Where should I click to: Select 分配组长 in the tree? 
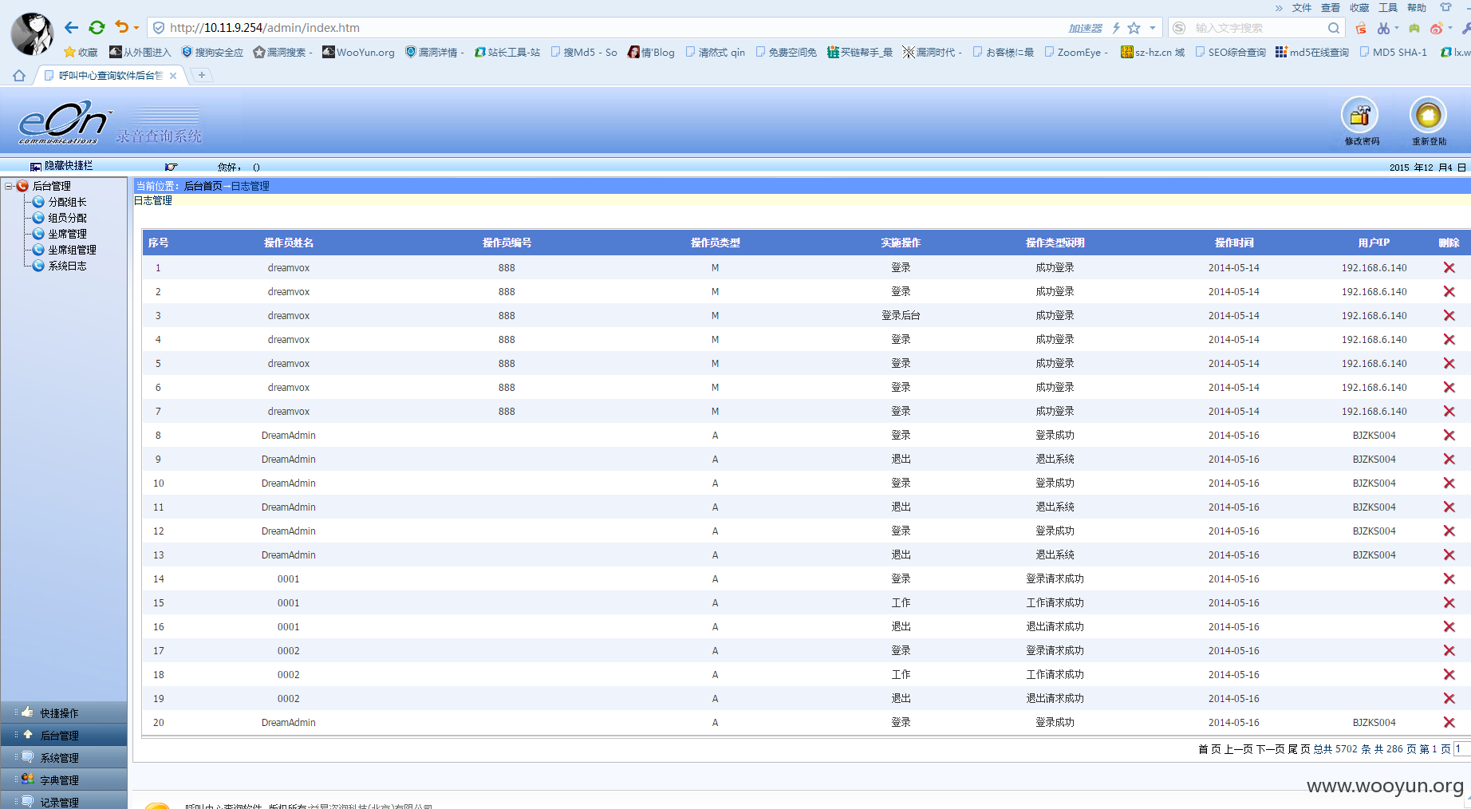coord(67,202)
